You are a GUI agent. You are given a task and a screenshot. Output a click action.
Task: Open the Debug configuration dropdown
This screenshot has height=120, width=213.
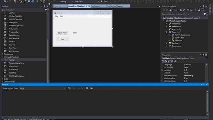coord(67,1)
